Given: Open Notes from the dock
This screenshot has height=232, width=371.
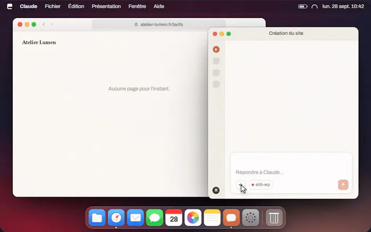Looking at the screenshot, I should click(212, 218).
